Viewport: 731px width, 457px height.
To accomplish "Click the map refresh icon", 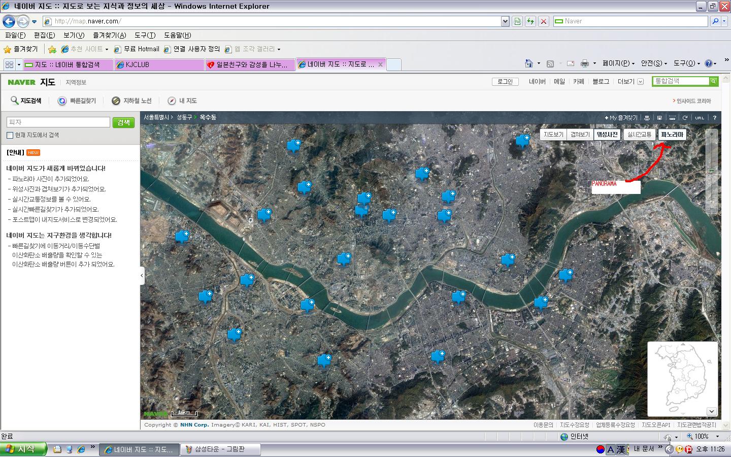I will [x=685, y=118].
